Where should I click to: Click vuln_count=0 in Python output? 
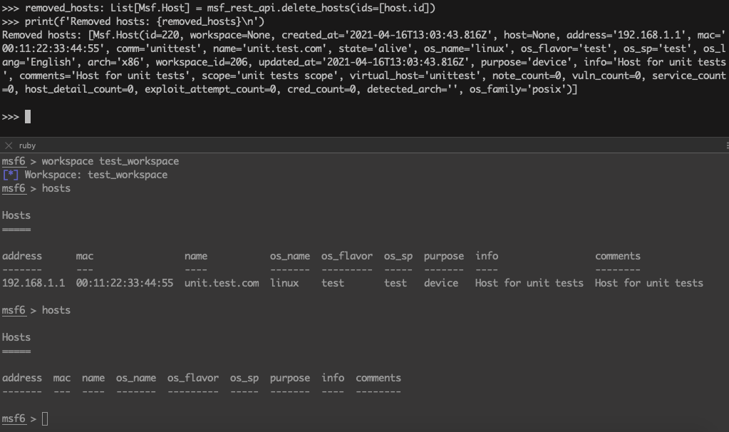coord(606,76)
